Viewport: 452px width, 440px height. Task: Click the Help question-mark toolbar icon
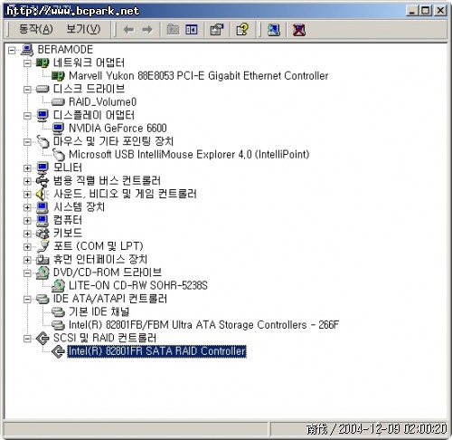242,30
